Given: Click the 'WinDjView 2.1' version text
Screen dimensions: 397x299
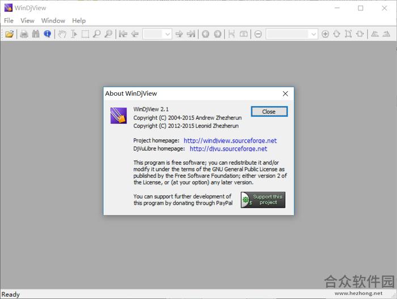Looking at the screenshot, I should click(151, 109).
